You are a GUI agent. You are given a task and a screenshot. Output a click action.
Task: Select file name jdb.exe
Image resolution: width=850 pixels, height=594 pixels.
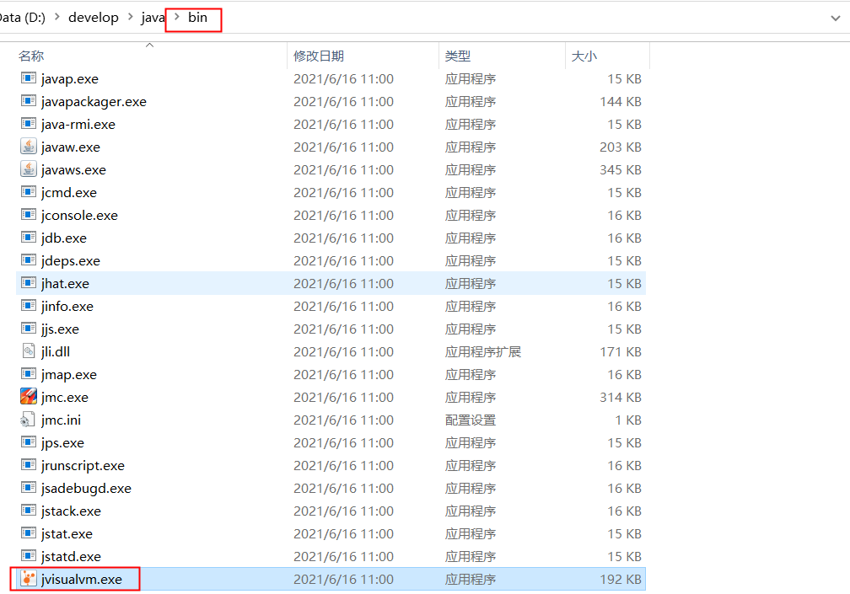pos(64,238)
